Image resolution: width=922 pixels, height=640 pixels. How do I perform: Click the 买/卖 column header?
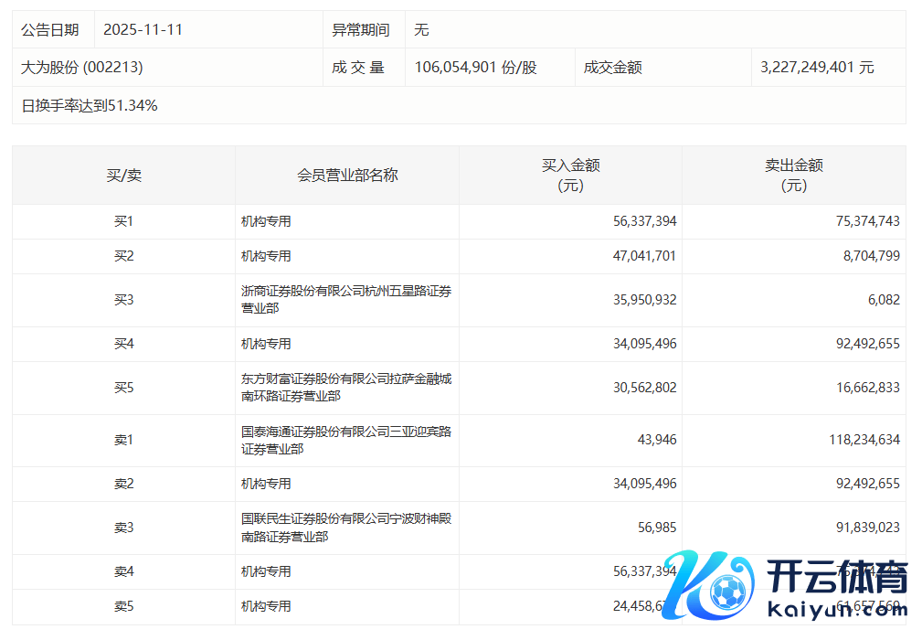123,176
